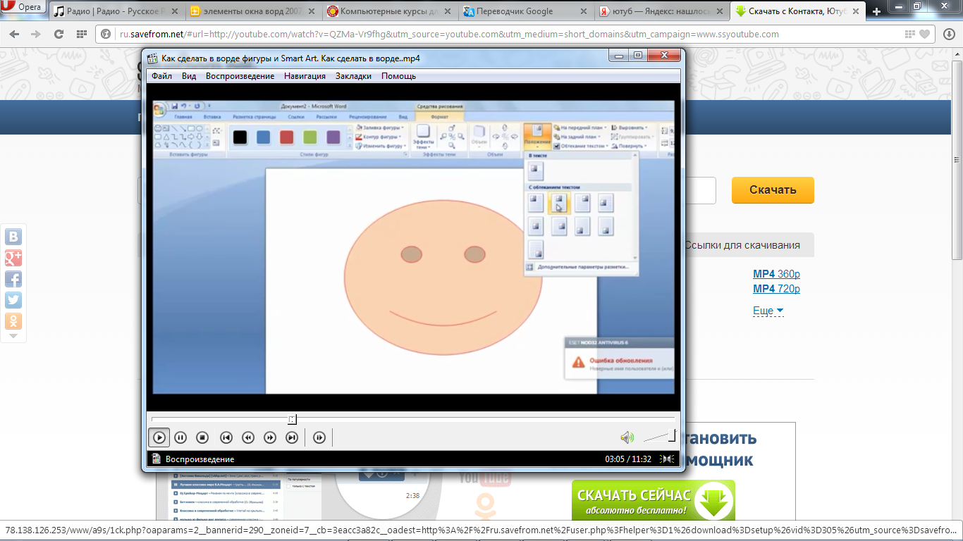
Task: Open the Навигация menu
Action: pyautogui.click(x=305, y=76)
